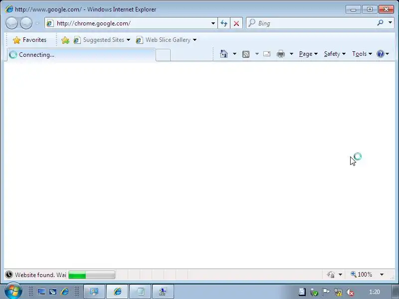The image size is (399, 299).
Task: Select the Connecting... tab
Action: 81,55
